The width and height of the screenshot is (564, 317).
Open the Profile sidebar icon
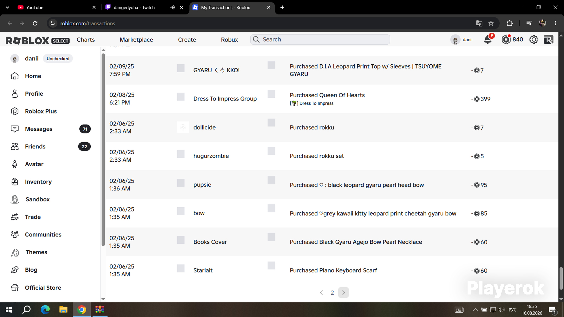pos(15,94)
